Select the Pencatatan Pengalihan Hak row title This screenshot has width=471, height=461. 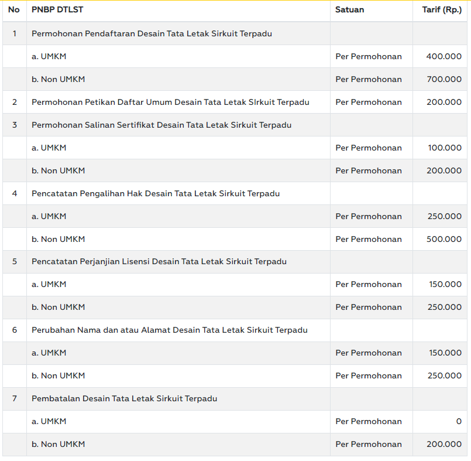coord(156,193)
